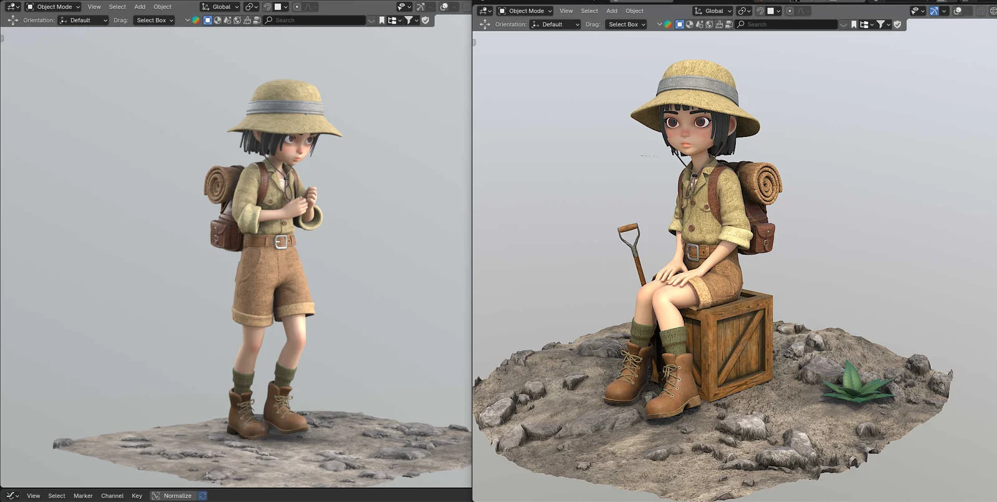Open Drag Select Box dropdown in right viewport
This screenshot has width=997, height=502.
(x=626, y=24)
